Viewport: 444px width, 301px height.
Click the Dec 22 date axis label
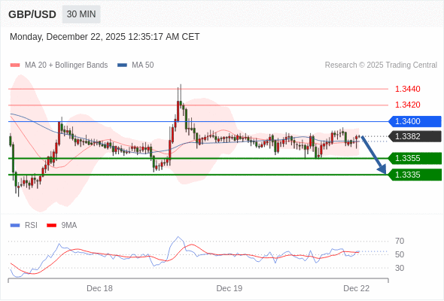(356, 288)
